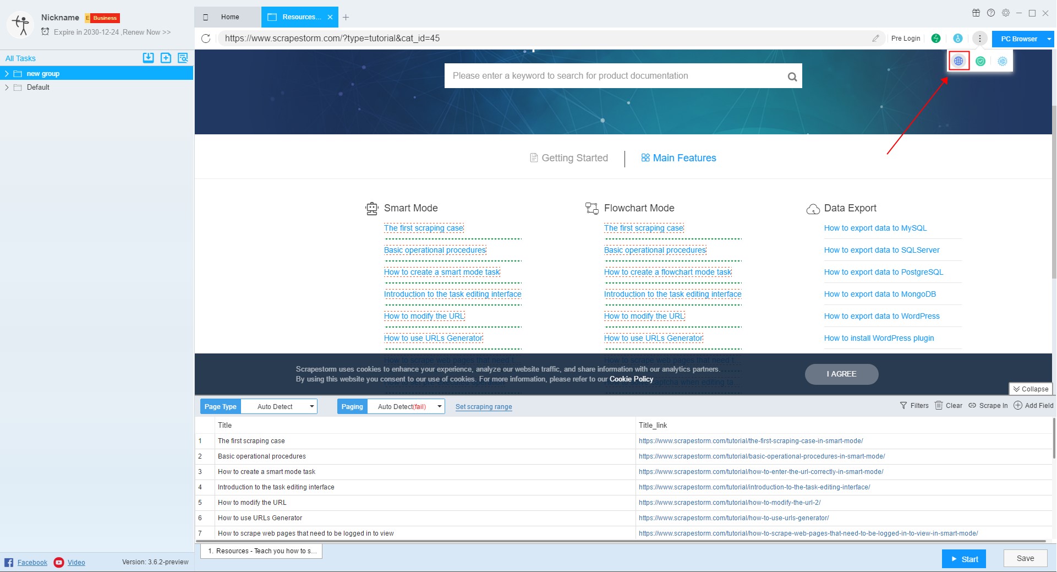Click the import task icon in All Tasks
The image size is (1057, 572).
click(x=148, y=58)
